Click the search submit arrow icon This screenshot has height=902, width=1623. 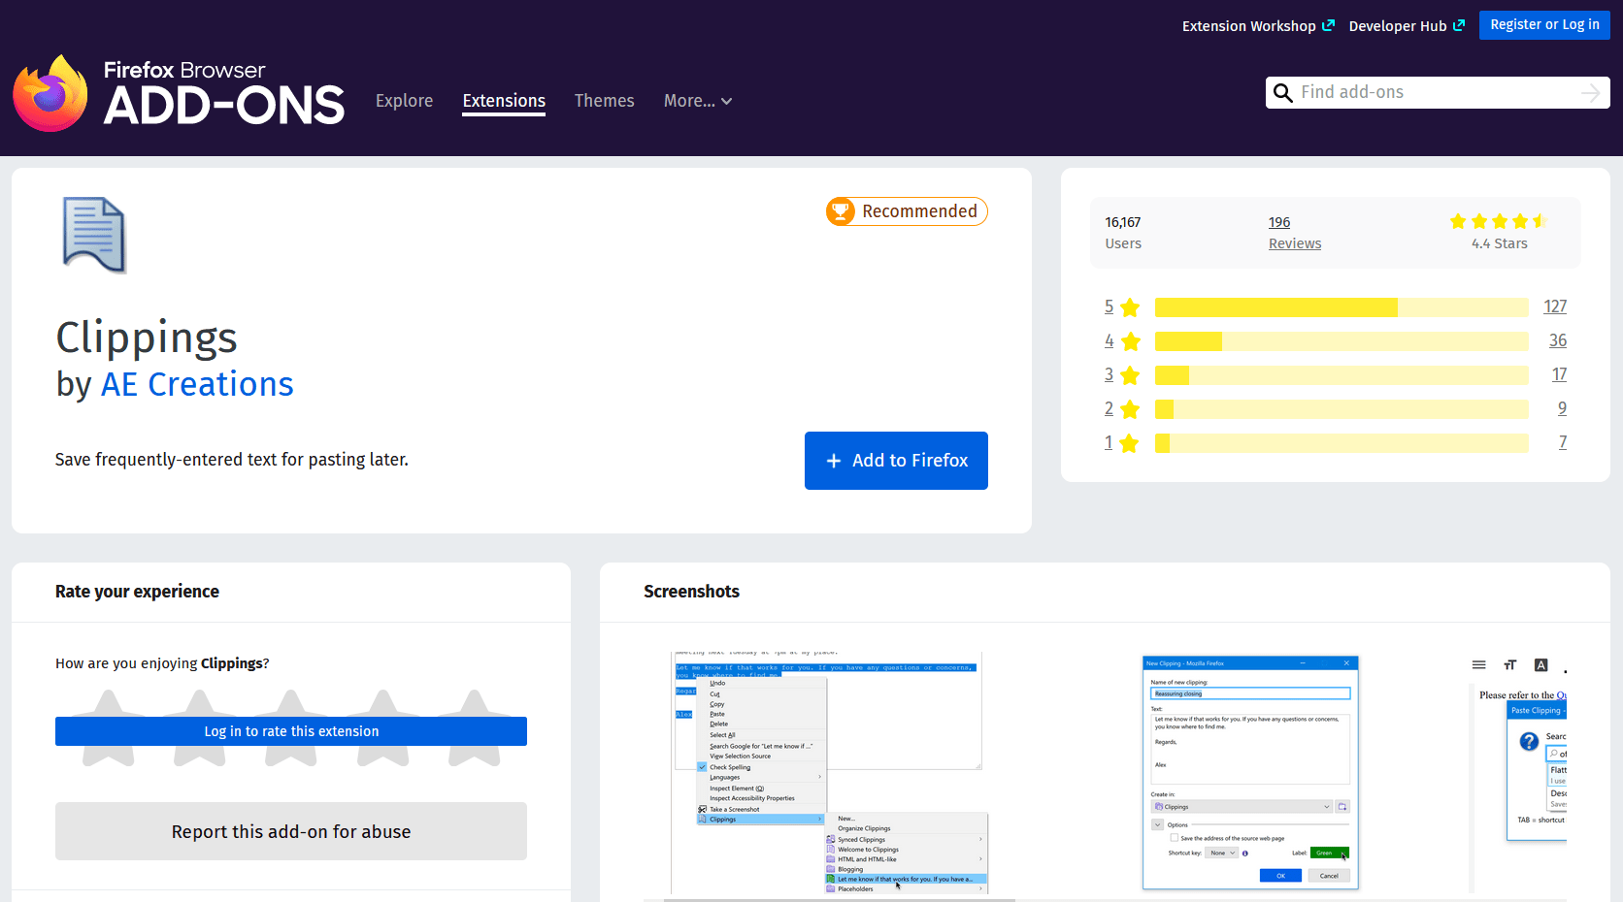point(1590,93)
